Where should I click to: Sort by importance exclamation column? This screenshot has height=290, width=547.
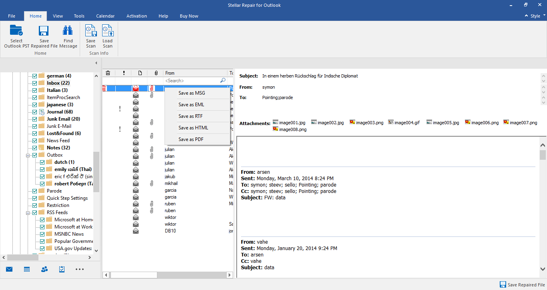pyautogui.click(x=124, y=73)
